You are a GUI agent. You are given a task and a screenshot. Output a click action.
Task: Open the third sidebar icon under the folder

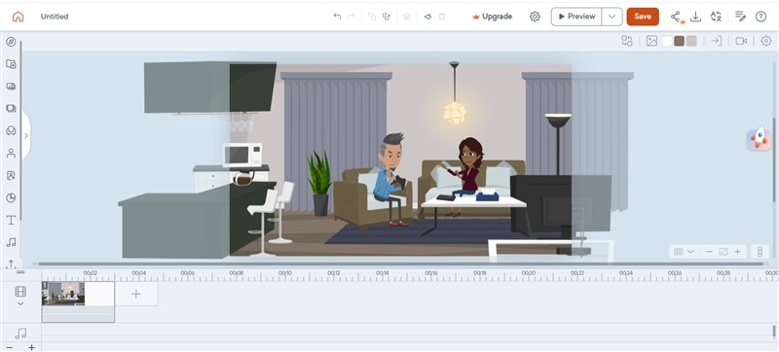[x=11, y=87]
